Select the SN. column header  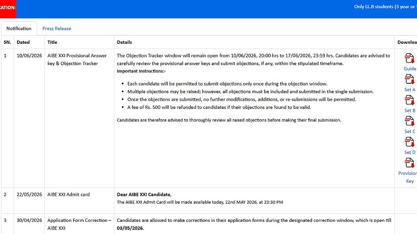(x=7, y=42)
